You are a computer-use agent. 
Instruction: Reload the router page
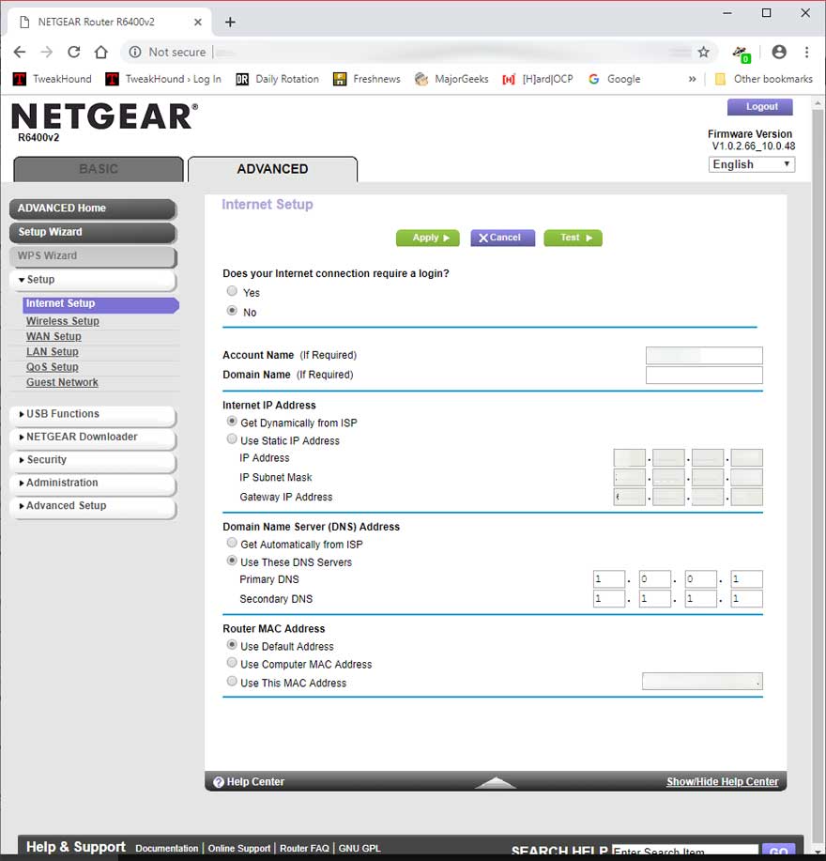(73, 53)
